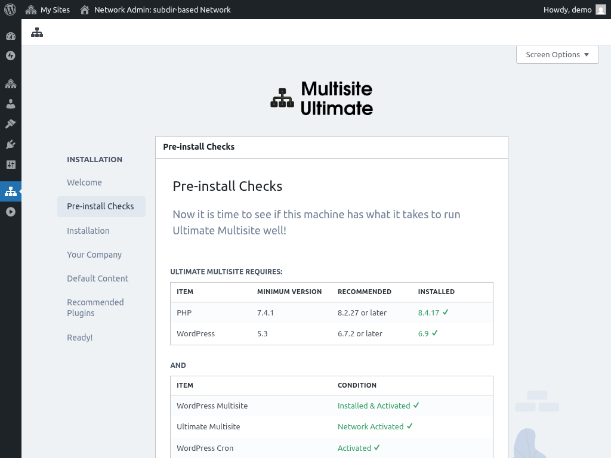Click the Pre-install Checks panel title
611x458 pixels.
[x=199, y=147]
